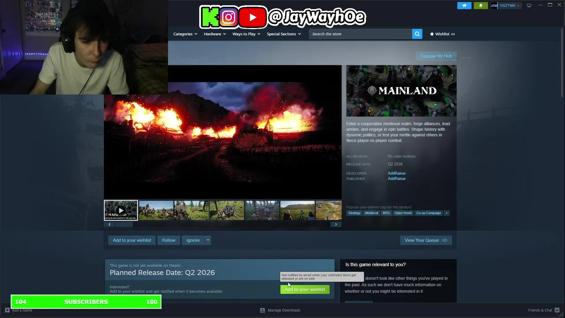Click the Wishlist 44 link
The height and width of the screenshot is (318, 565).
tap(442, 34)
